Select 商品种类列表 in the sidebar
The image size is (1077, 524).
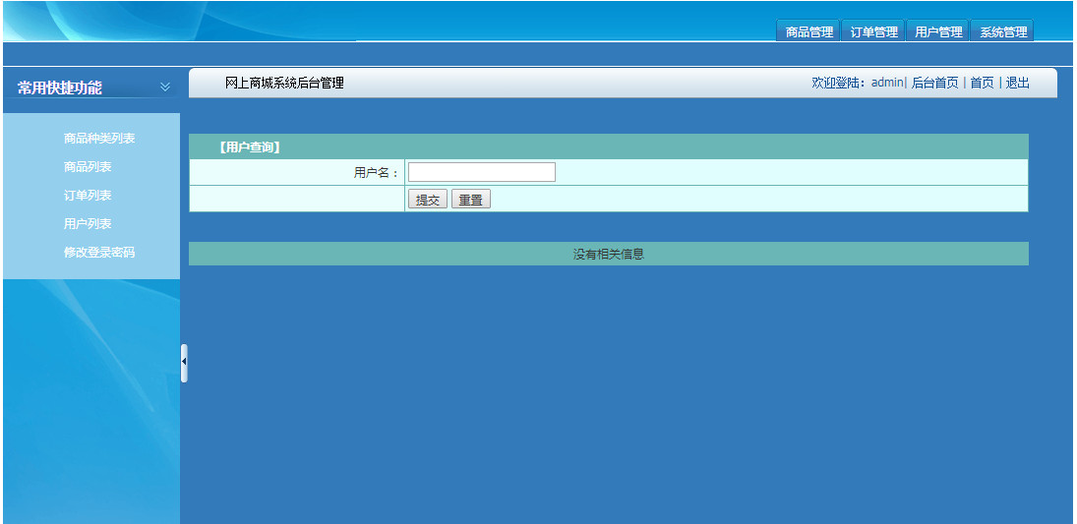tap(99, 138)
